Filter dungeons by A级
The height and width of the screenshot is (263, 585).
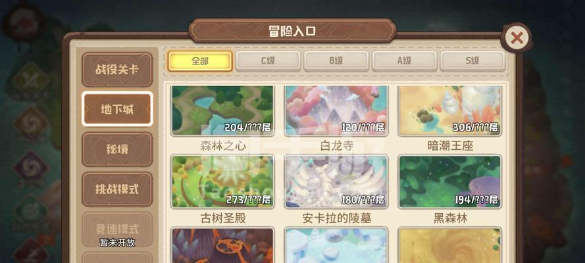tap(404, 61)
